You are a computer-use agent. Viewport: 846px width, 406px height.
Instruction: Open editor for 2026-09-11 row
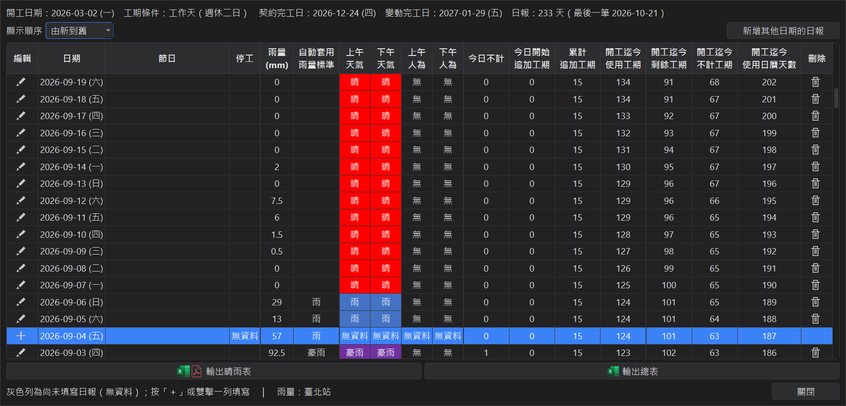click(x=21, y=217)
